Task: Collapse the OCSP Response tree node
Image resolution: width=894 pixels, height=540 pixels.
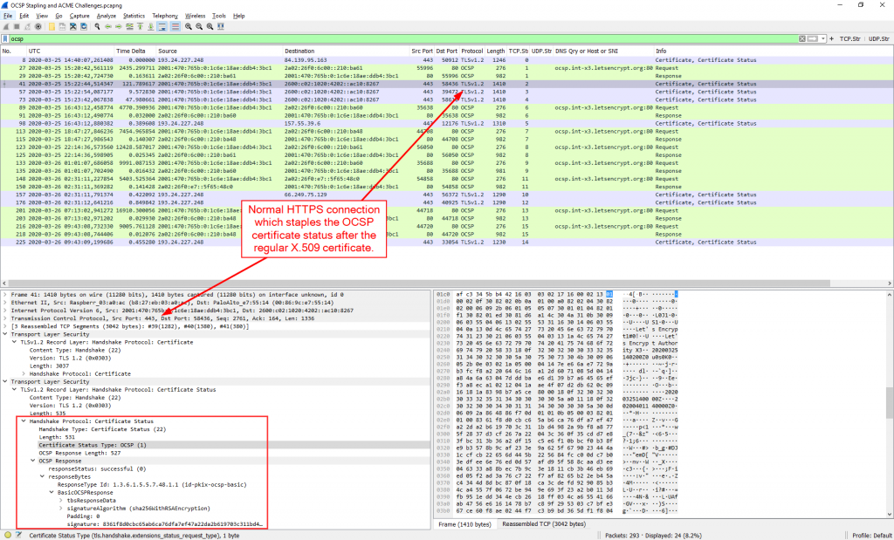Action: [32, 459]
